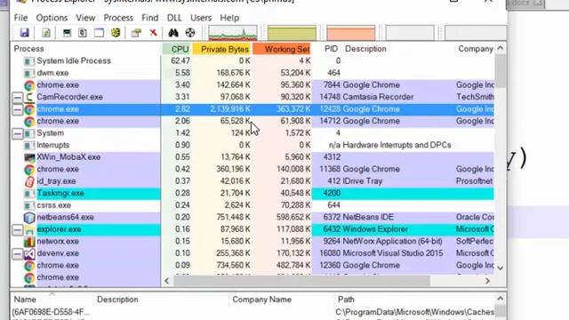569x320 pixels.
Task: Click the DLL/Handles view toolbar icon
Action: click(116, 33)
